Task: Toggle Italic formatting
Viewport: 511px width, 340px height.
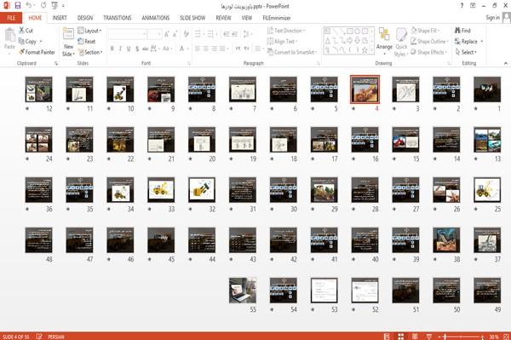Action: click(120, 49)
